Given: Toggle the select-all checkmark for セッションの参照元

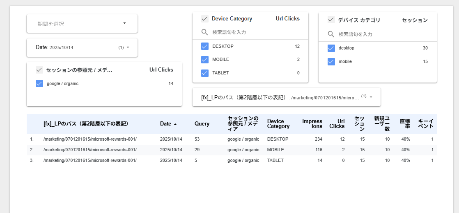Looking at the screenshot, I should point(39,70).
